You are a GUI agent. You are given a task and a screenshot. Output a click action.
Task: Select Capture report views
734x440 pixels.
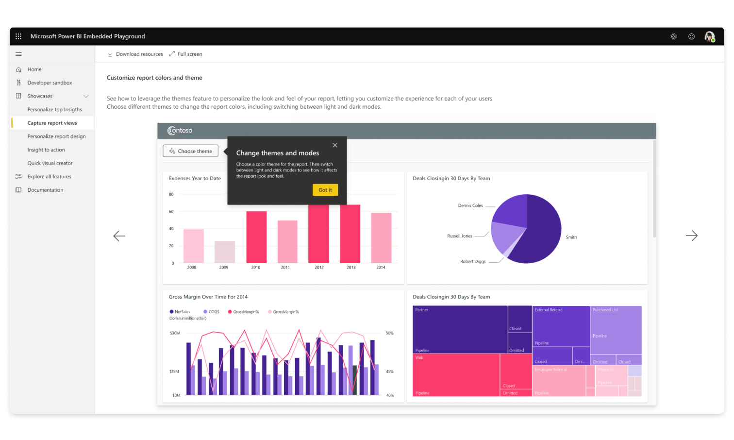pyautogui.click(x=52, y=123)
